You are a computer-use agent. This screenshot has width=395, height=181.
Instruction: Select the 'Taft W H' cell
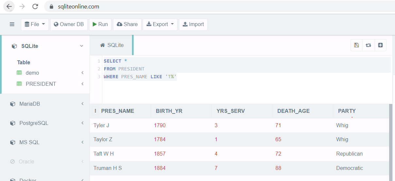[x=104, y=154]
